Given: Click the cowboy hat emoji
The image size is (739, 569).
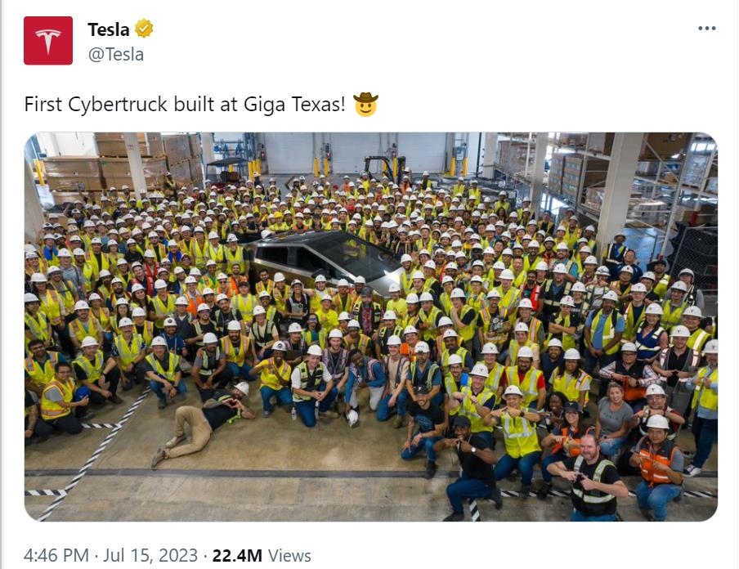Looking at the screenshot, I should point(365,104).
